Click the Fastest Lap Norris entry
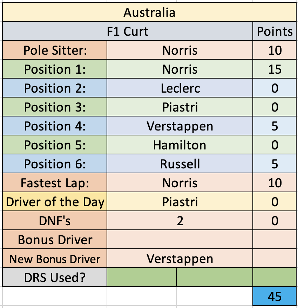 [x=180, y=183]
